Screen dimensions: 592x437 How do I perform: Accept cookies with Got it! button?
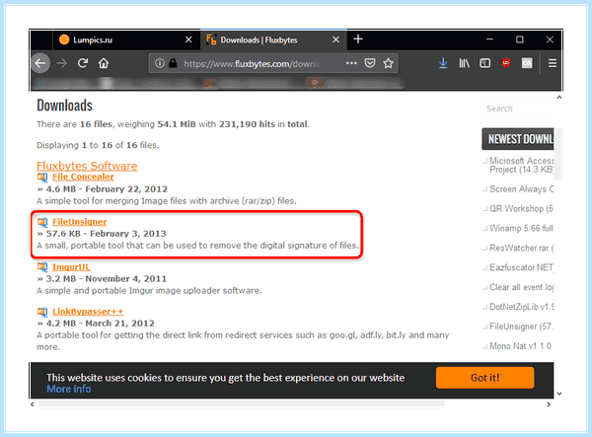(x=484, y=378)
